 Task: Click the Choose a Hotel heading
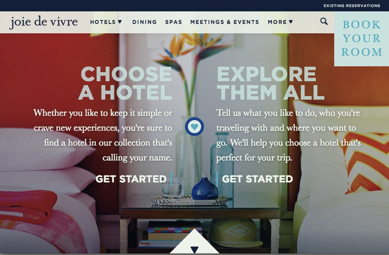(x=125, y=83)
